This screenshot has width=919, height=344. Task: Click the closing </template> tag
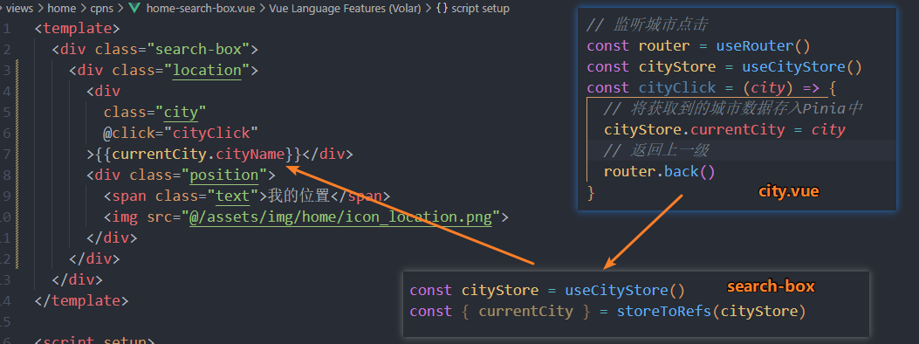point(81,300)
